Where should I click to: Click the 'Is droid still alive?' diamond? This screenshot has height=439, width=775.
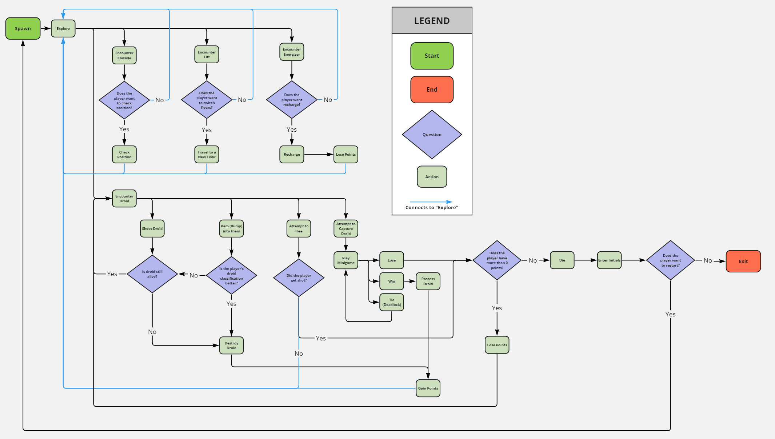tap(152, 274)
